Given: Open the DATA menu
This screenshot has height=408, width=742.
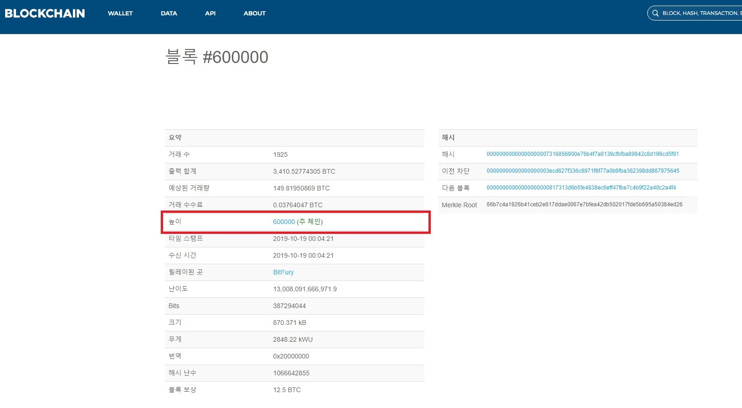Looking at the screenshot, I should 169,14.
